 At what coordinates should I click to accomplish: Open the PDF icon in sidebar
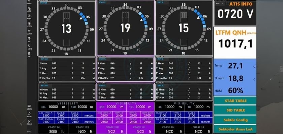(x=30, y=55)
